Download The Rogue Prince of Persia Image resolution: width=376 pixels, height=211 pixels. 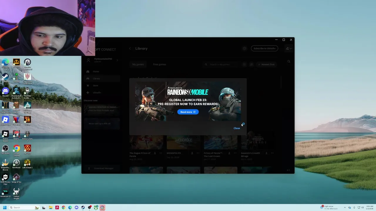point(155,153)
